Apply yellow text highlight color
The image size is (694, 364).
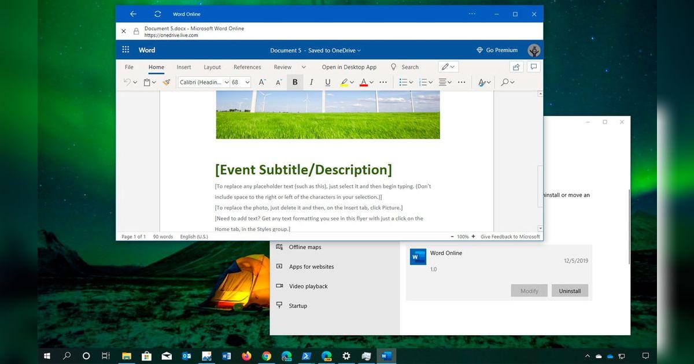345,82
